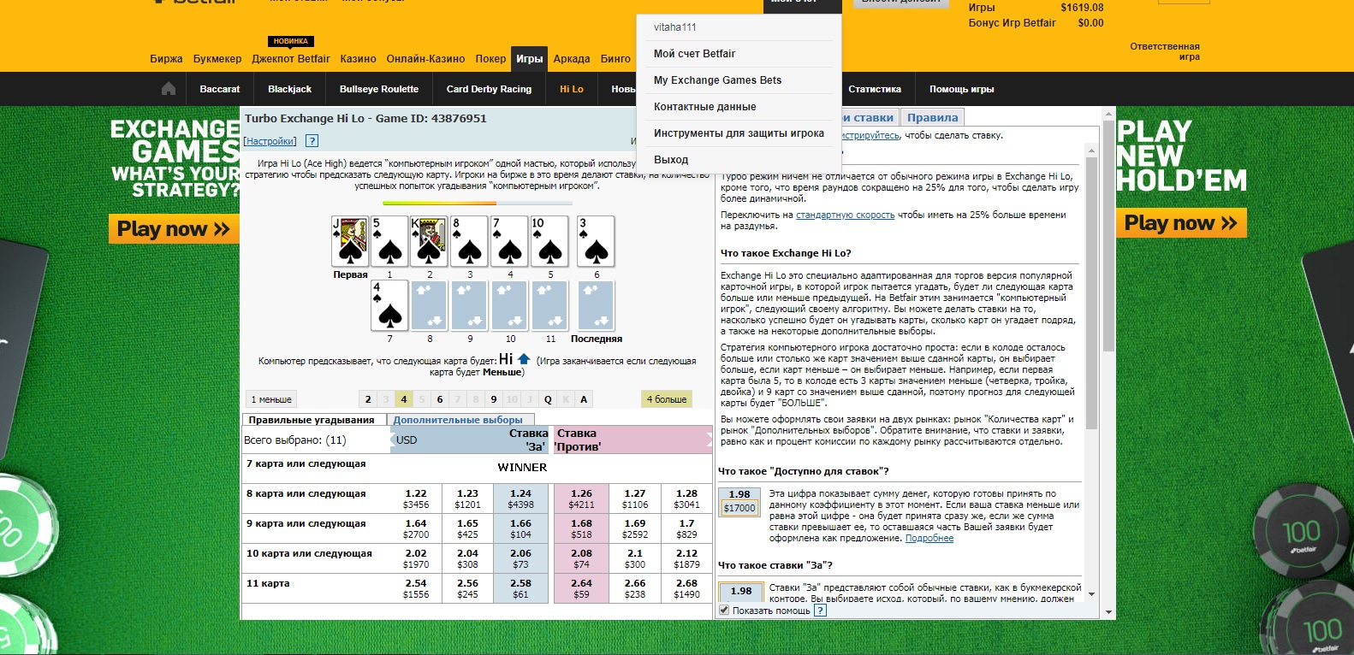
Task: Open the Baccarat game
Action: coord(220,89)
